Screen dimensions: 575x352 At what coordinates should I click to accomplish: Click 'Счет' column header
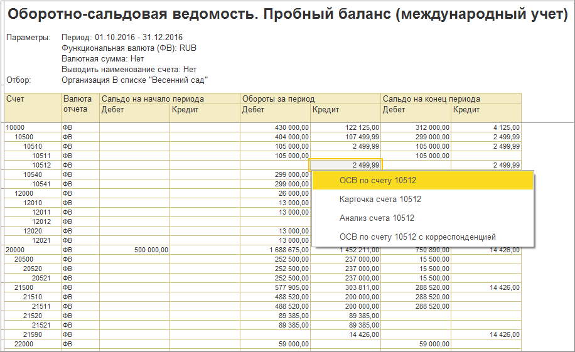coord(33,107)
